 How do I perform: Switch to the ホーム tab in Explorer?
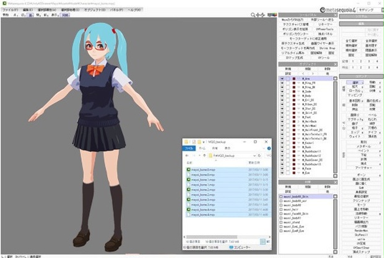[203, 148]
